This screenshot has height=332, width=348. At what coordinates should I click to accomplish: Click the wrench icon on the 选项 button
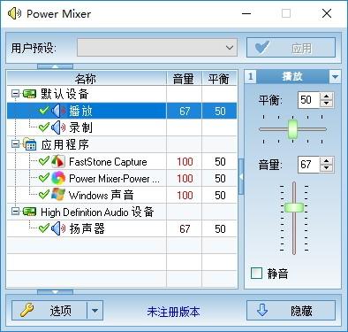tap(27, 311)
